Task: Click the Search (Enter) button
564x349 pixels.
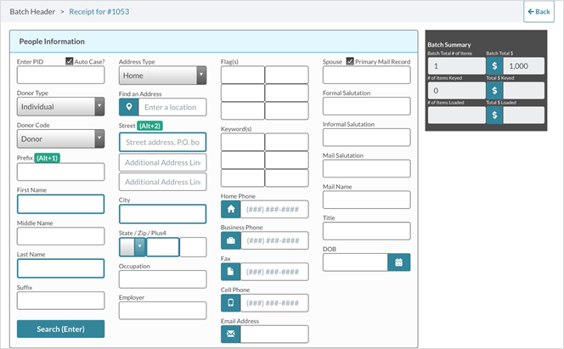Action: (x=61, y=329)
